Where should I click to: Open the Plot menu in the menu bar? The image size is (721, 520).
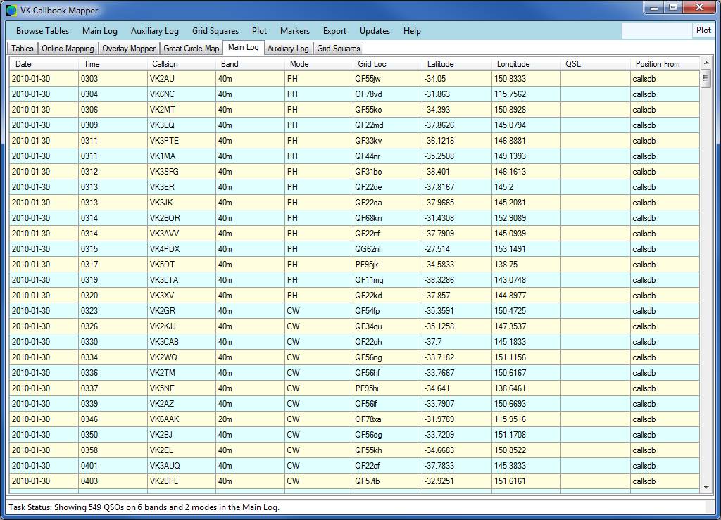[259, 31]
